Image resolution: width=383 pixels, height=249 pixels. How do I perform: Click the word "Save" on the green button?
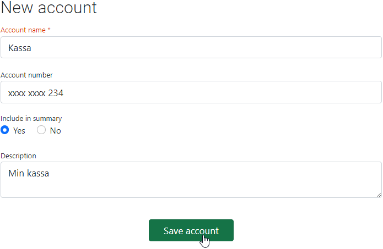[x=174, y=231]
